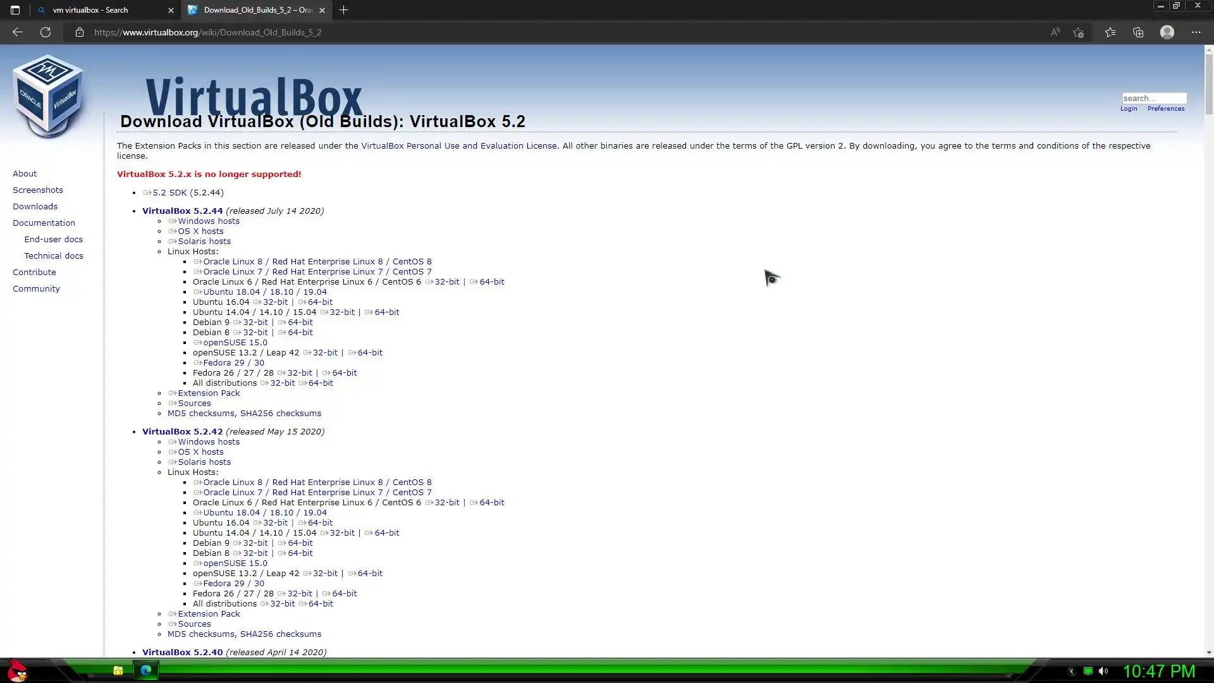Open the Downloads sidebar link
This screenshot has width=1214, height=683.
click(x=35, y=207)
